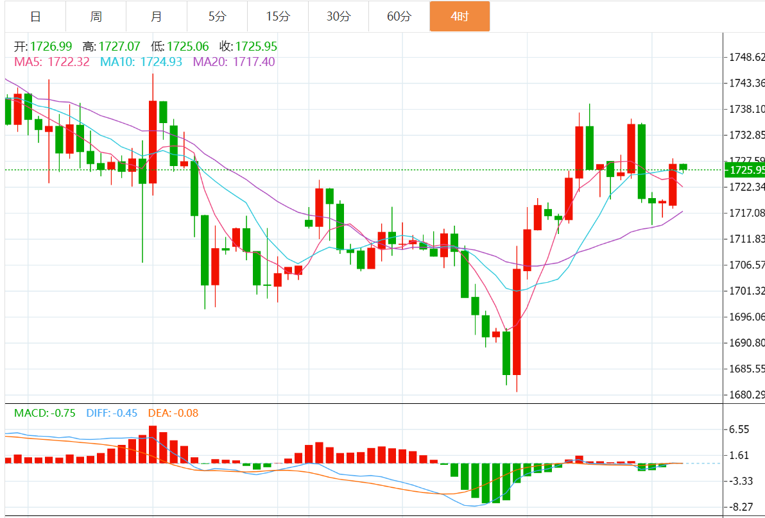
Task: Open the 月 monthly chart tab
Action: (157, 17)
